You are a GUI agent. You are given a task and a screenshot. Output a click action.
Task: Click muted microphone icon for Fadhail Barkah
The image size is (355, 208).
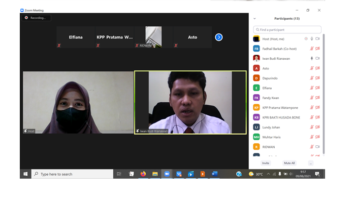pos(311,49)
